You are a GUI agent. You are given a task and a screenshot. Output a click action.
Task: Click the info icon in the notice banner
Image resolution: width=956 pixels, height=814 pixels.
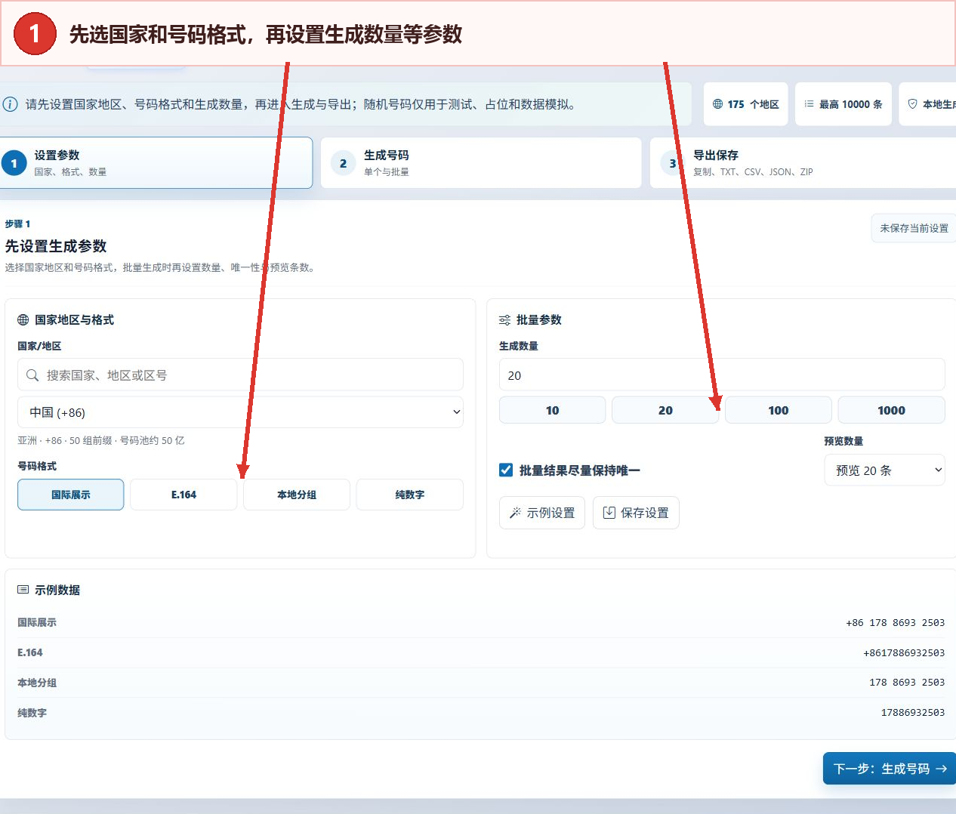tap(10, 104)
